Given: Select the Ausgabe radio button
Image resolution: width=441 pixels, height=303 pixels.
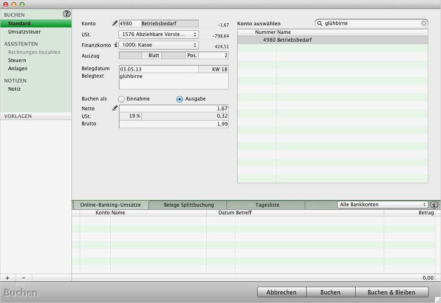Looking at the screenshot, I should coord(179,98).
